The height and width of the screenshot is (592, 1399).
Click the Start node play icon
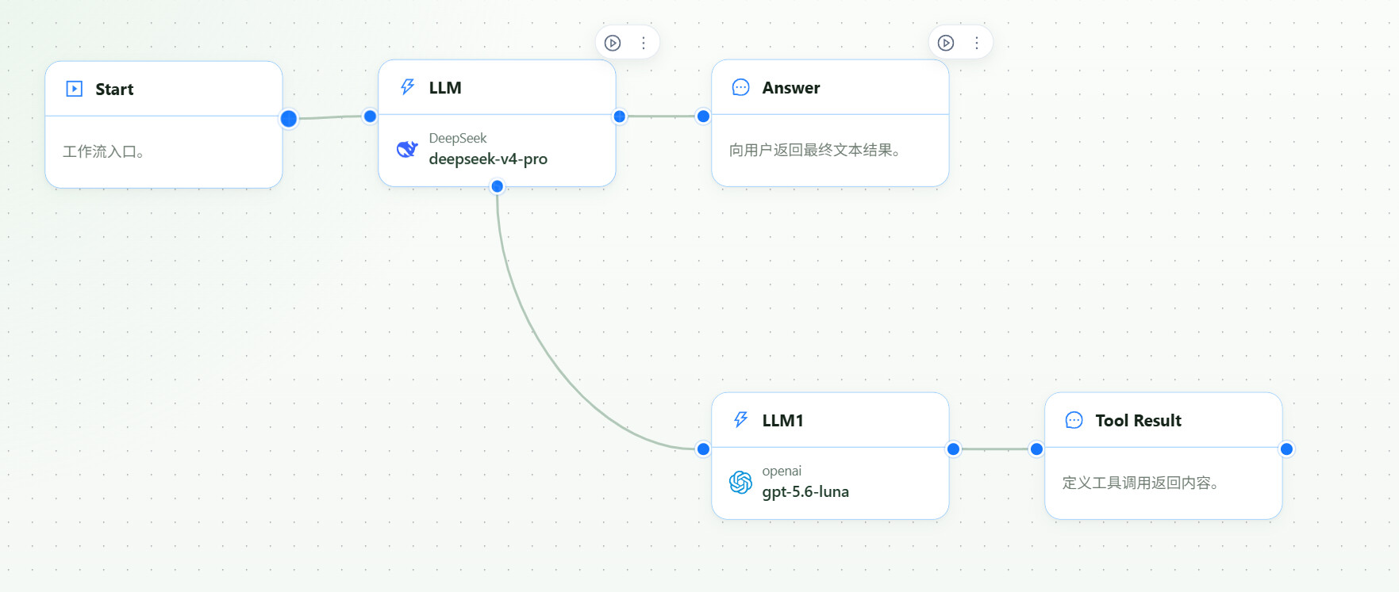74,89
